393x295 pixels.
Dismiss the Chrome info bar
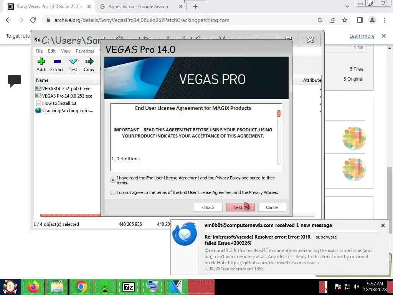384,36
